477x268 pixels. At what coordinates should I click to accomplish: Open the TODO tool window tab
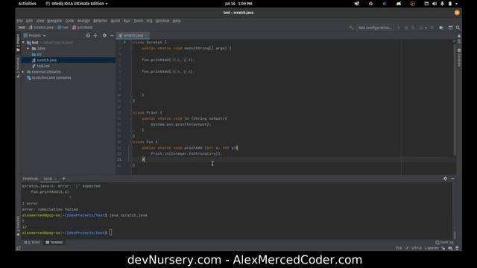click(x=32, y=243)
